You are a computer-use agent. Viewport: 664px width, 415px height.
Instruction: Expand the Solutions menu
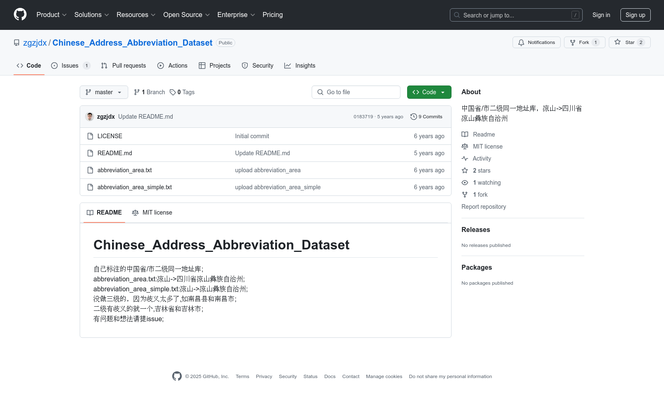pyautogui.click(x=92, y=15)
